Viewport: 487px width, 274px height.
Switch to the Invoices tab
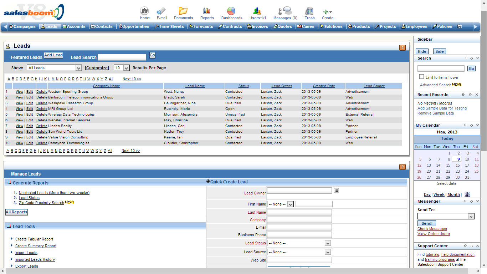(258, 26)
